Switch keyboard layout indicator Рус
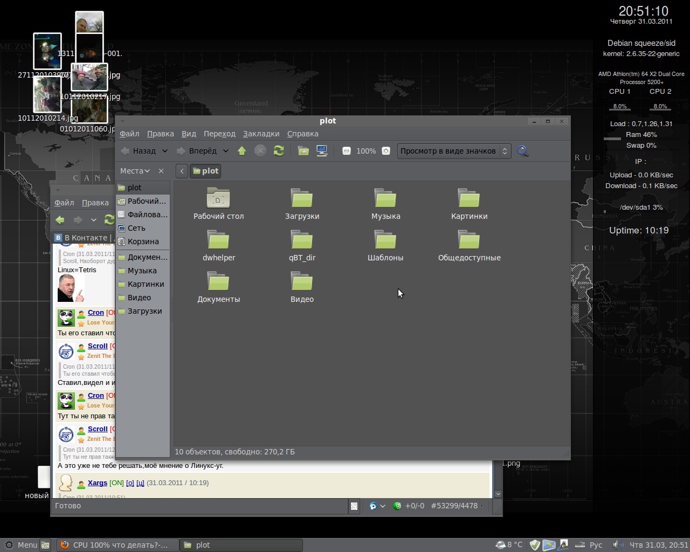 click(596, 545)
